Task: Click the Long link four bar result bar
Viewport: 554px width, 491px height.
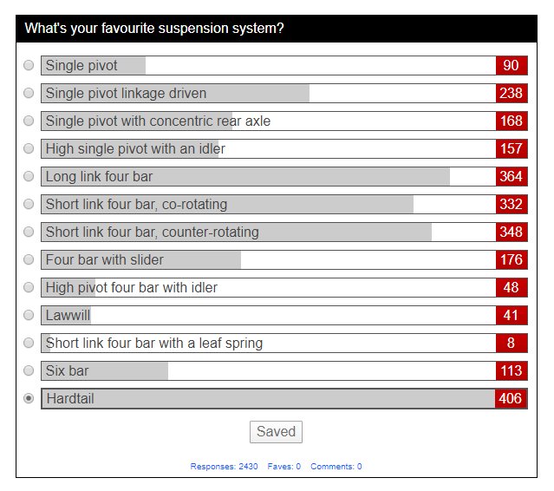Action: click(x=284, y=176)
